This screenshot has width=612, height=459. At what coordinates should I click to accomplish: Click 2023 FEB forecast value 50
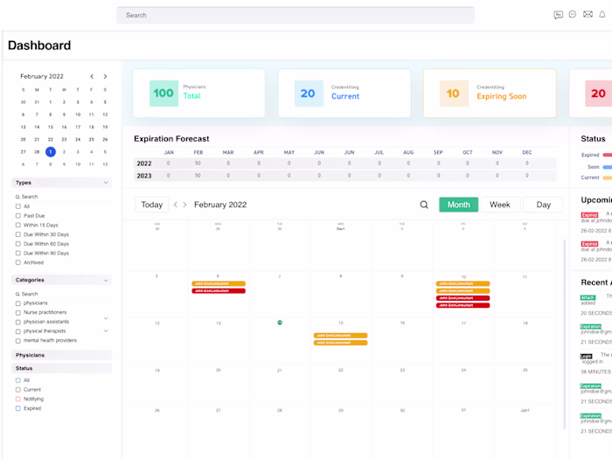click(x=198, y=176)
